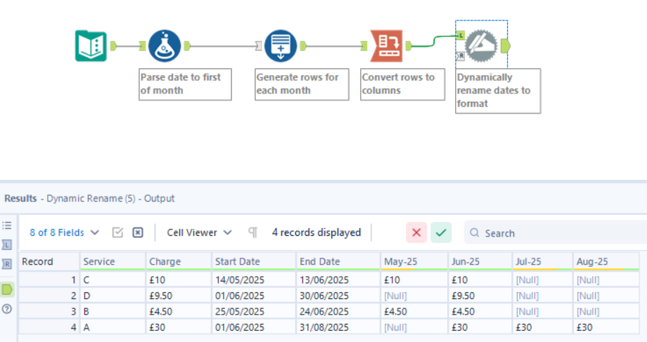Select the Generate Rows tool
The height and width of the screenshot is (342, 647).
(x=281, y=46)
